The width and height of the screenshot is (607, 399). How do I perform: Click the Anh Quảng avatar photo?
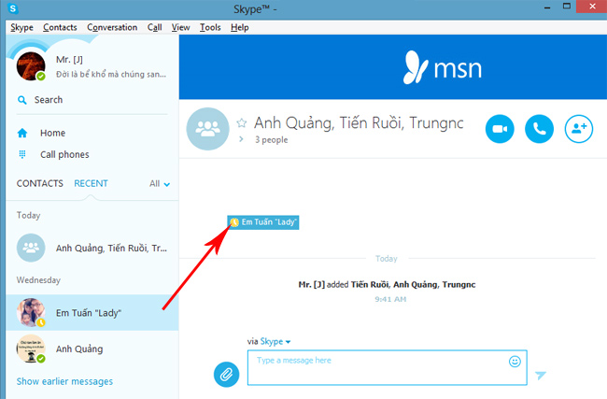pyautogui.click(x=31, y=349)
